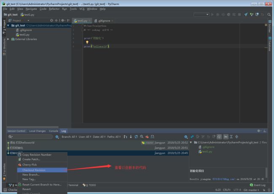Open Git: master branch popup in status bar
The width and height of the screenshot is (274, 194).
pyautogui.click(x=251, y=190)
